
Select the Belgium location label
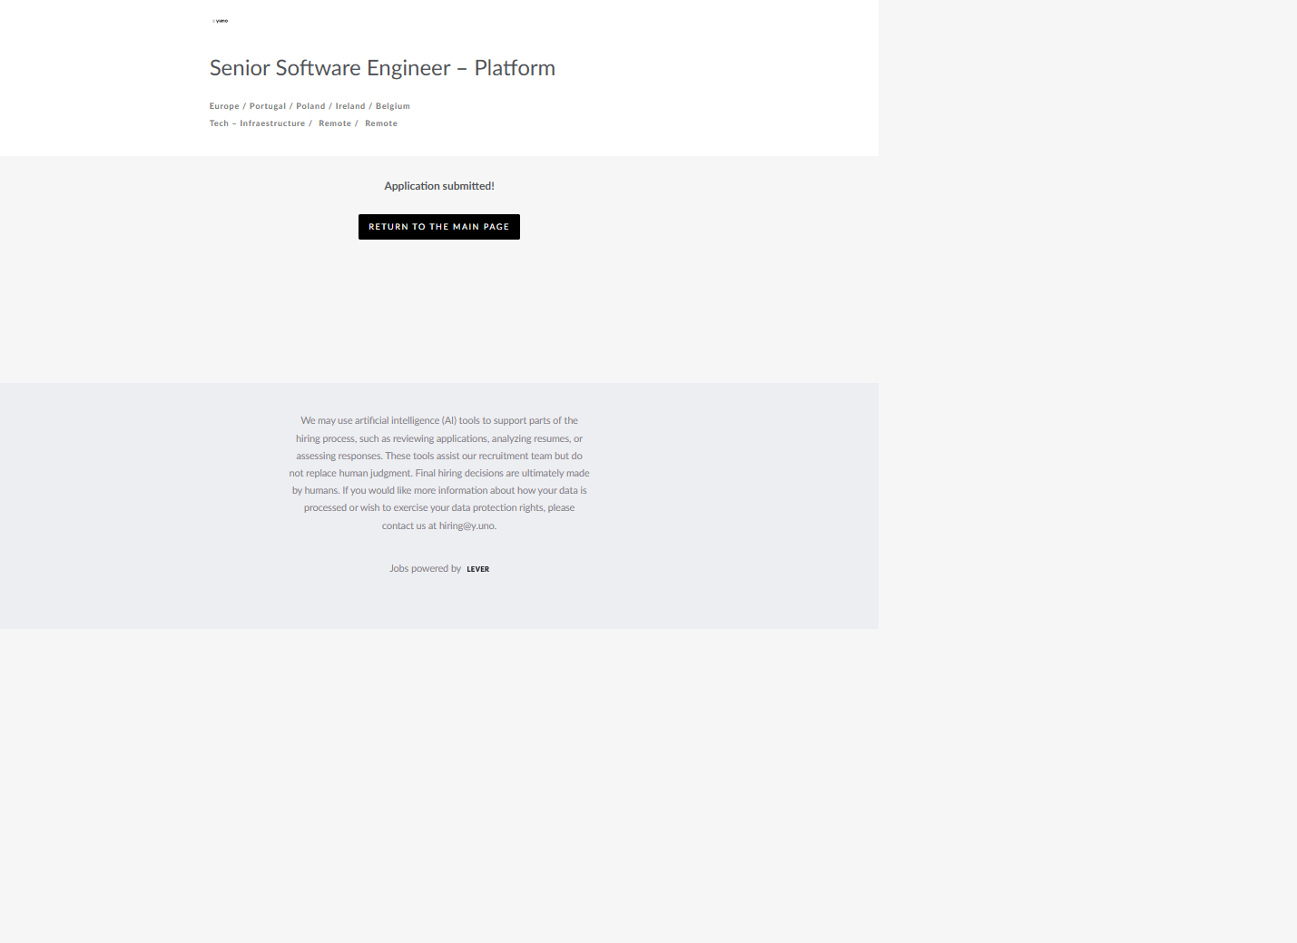coord(393,106)
